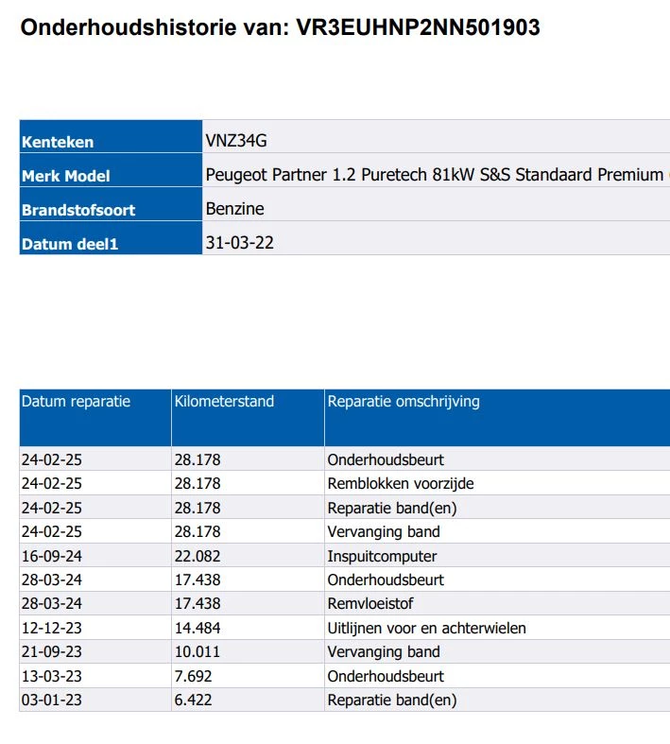Select the Remblokken voorzijde repair entry
The width and height of the screenshot is (670, 744).
[401, 484]
